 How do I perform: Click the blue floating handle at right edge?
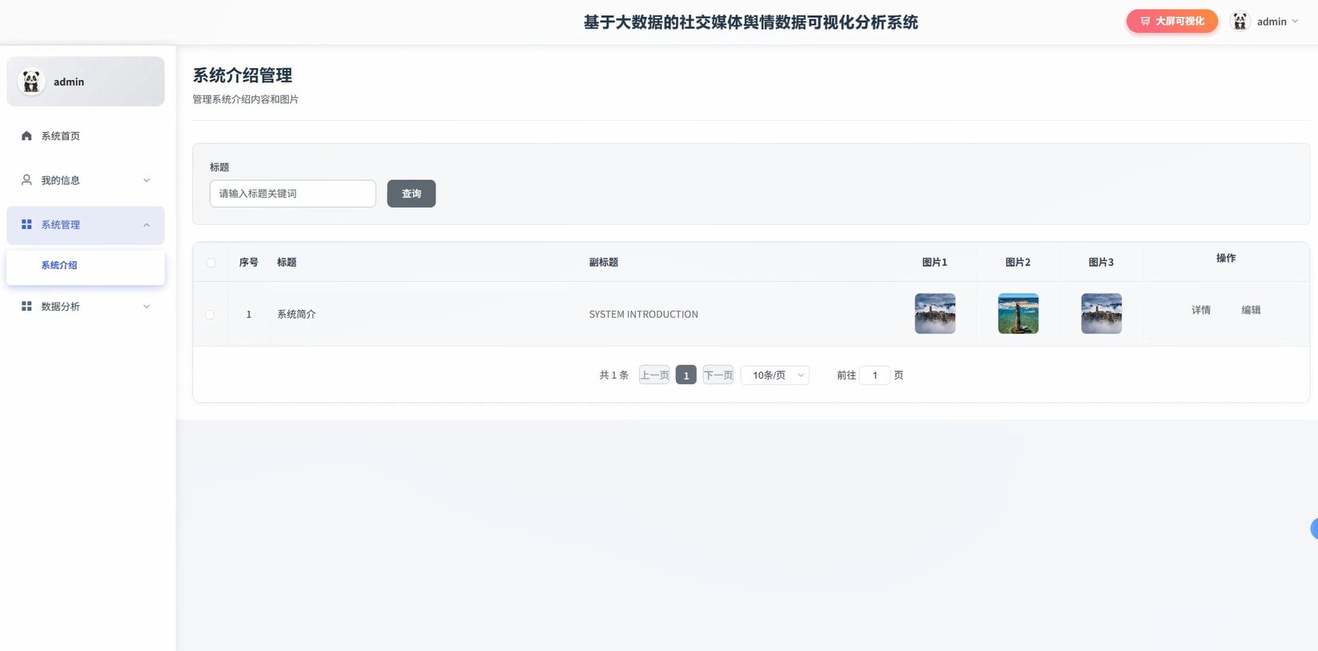click(x=1314, y=528)
